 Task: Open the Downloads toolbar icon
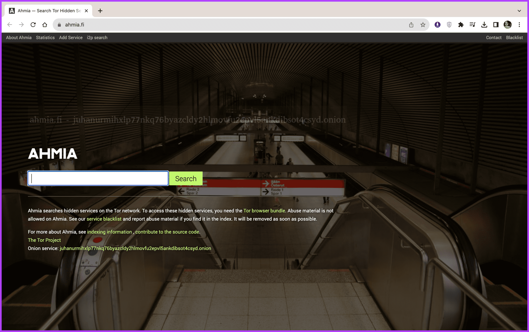[x=484, y=25]
